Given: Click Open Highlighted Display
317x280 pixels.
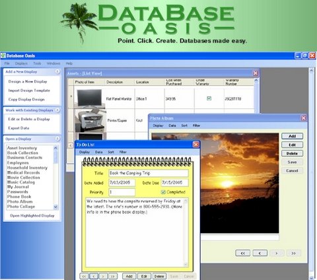Looking at the screenshot, I should 32,216.
